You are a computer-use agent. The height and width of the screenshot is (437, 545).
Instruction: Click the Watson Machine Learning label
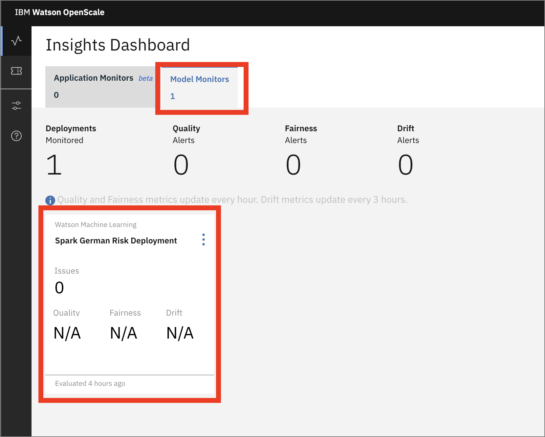tap(96, 225)
